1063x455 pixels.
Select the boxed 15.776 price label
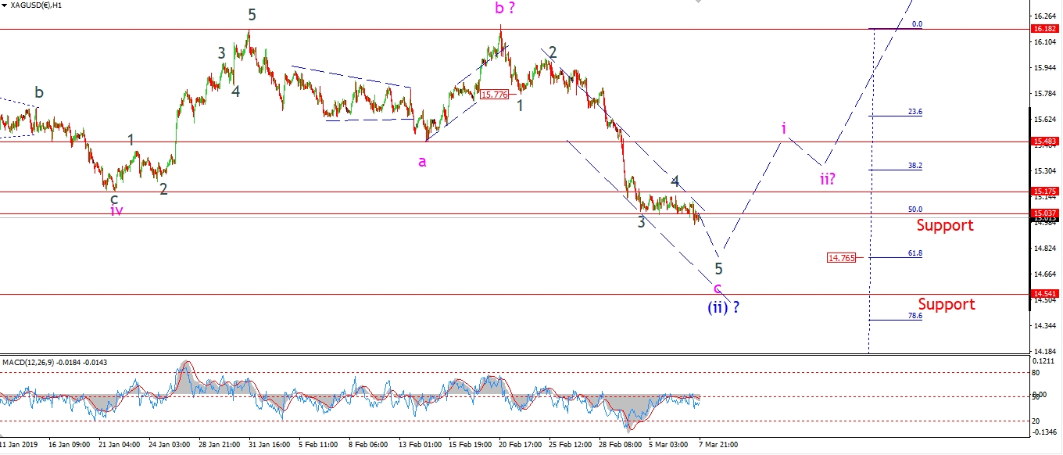(494, 95)
